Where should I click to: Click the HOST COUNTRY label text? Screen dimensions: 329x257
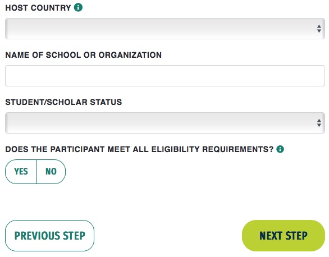point(38,8)
